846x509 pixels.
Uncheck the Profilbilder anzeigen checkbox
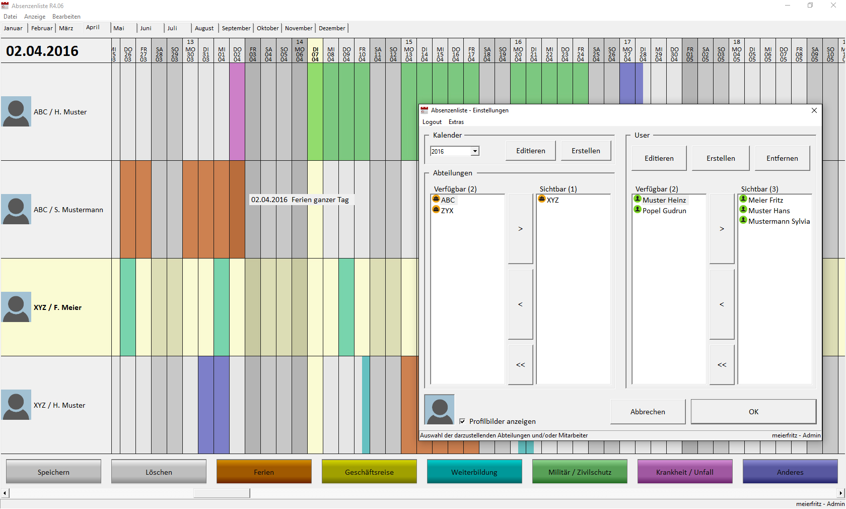[462, 421]
